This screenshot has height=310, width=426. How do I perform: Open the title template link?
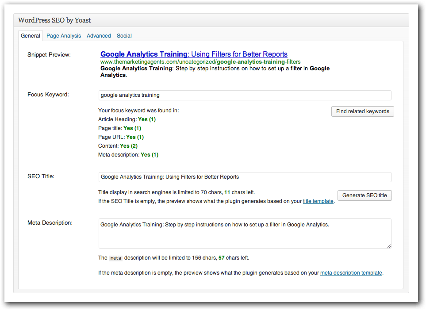click(318, 201)
